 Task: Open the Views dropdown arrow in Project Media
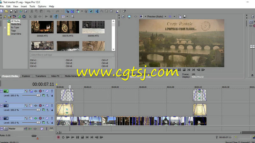tap(67, 17)
